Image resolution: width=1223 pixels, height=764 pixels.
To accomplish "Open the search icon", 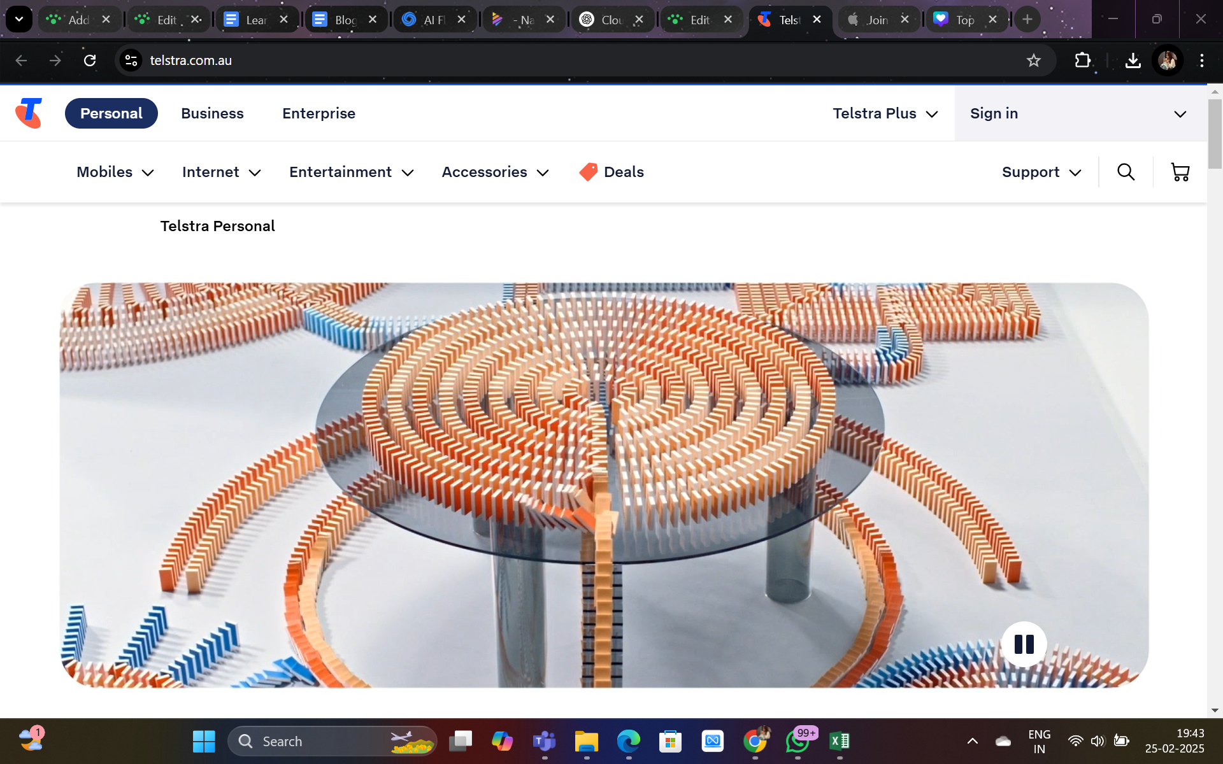I will point(1126,172).
